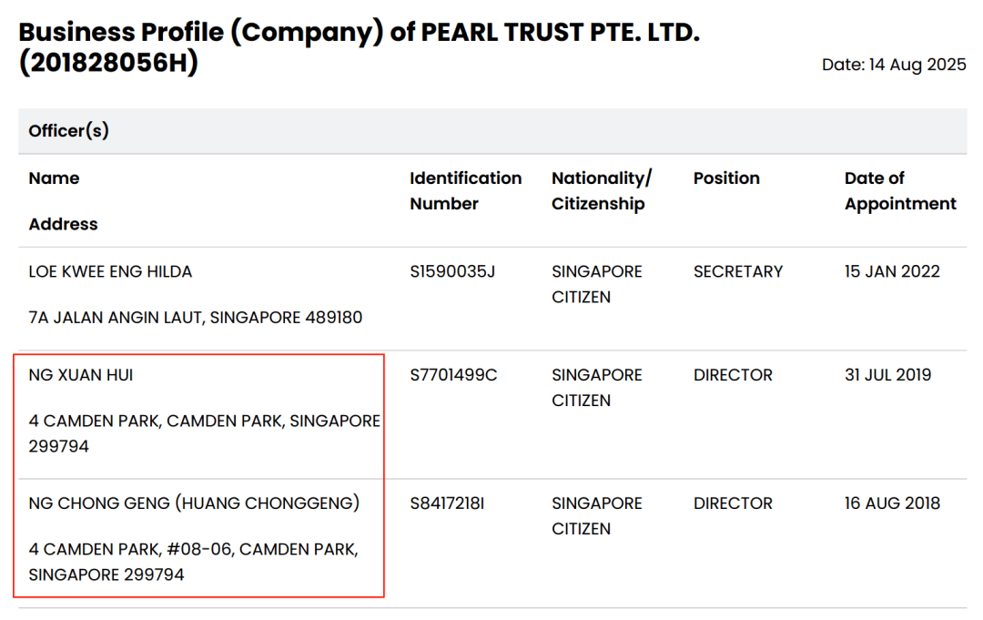Viewport: 983px width, 620px height.
Task: Click the Date of Appointment column header
Action: 899,191
